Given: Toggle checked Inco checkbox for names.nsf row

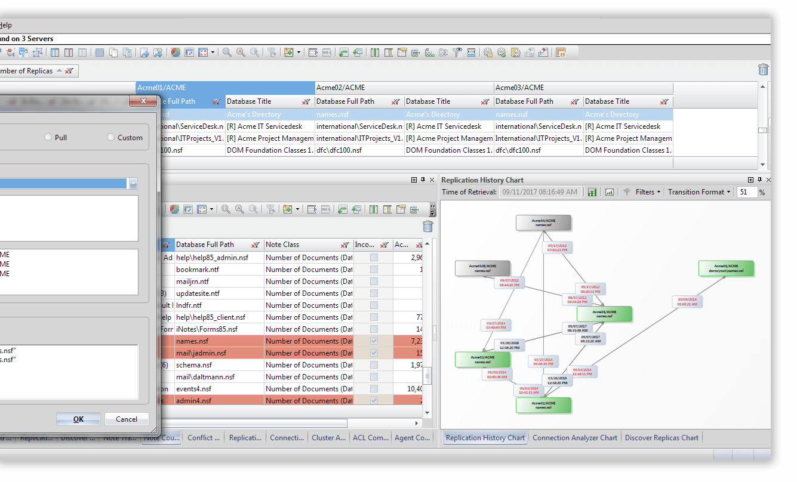Looking at the screenshot, I should (x=374, y=341).
